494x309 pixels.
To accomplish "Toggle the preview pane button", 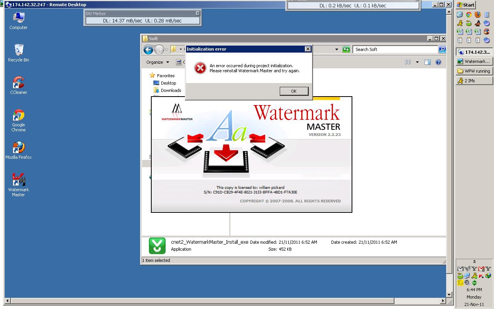I will click(428, 62).
